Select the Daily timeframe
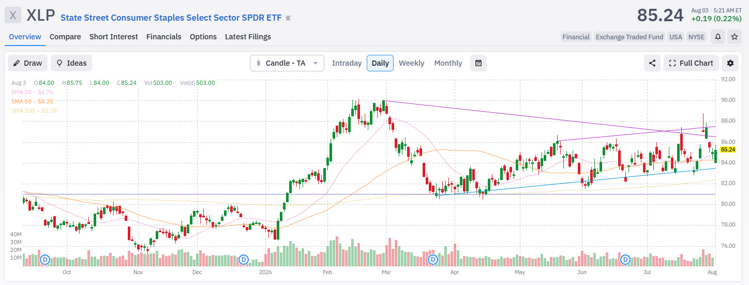This screenshot has height=285, width=749. click(x=380, y=63)
